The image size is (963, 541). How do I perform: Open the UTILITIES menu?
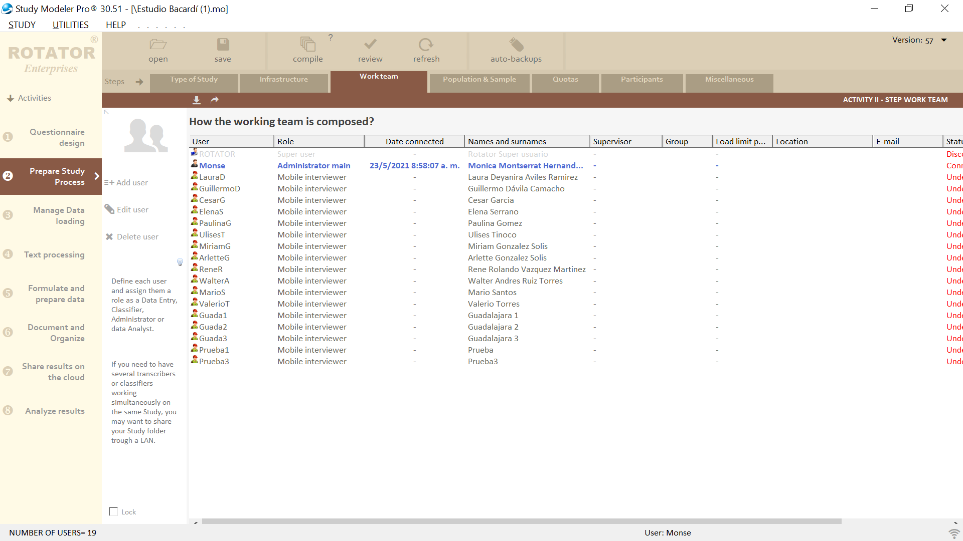click(70, 25)
